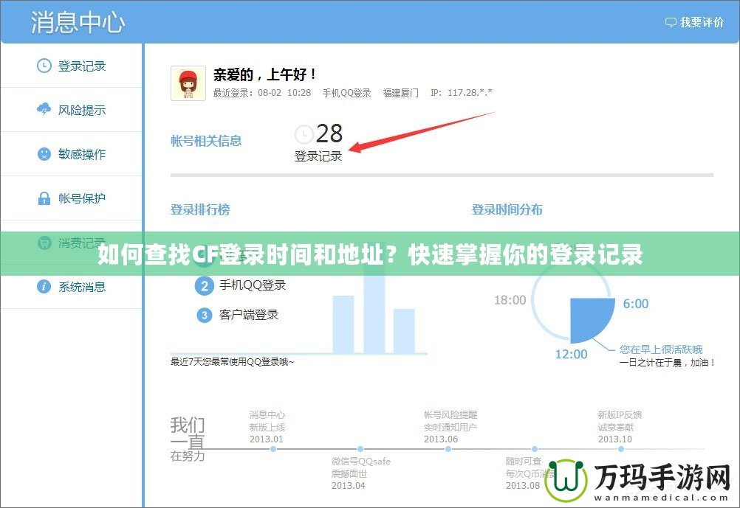Viewport: 740px width, 508px height.
Task: Click the 福建厦门 location text
Action: click(x=401, y=93)
